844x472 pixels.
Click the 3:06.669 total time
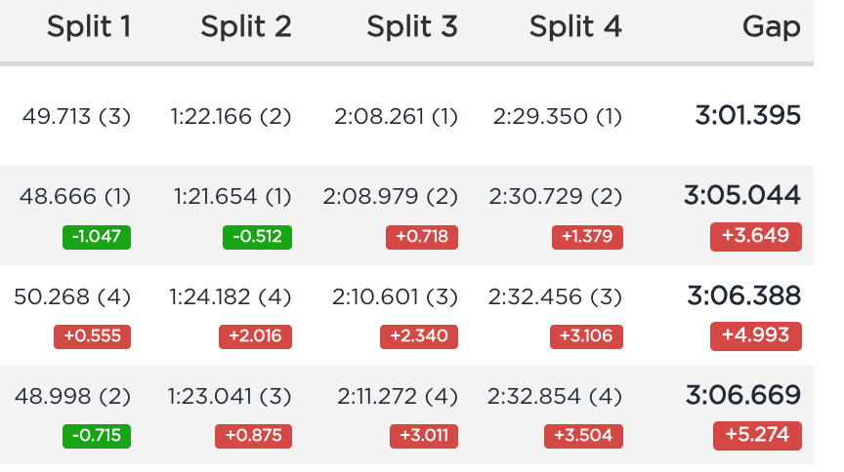(x=742, y=395)
